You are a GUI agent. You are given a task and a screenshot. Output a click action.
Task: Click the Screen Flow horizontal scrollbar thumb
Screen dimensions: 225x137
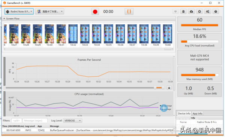click(x=168, y=49)
